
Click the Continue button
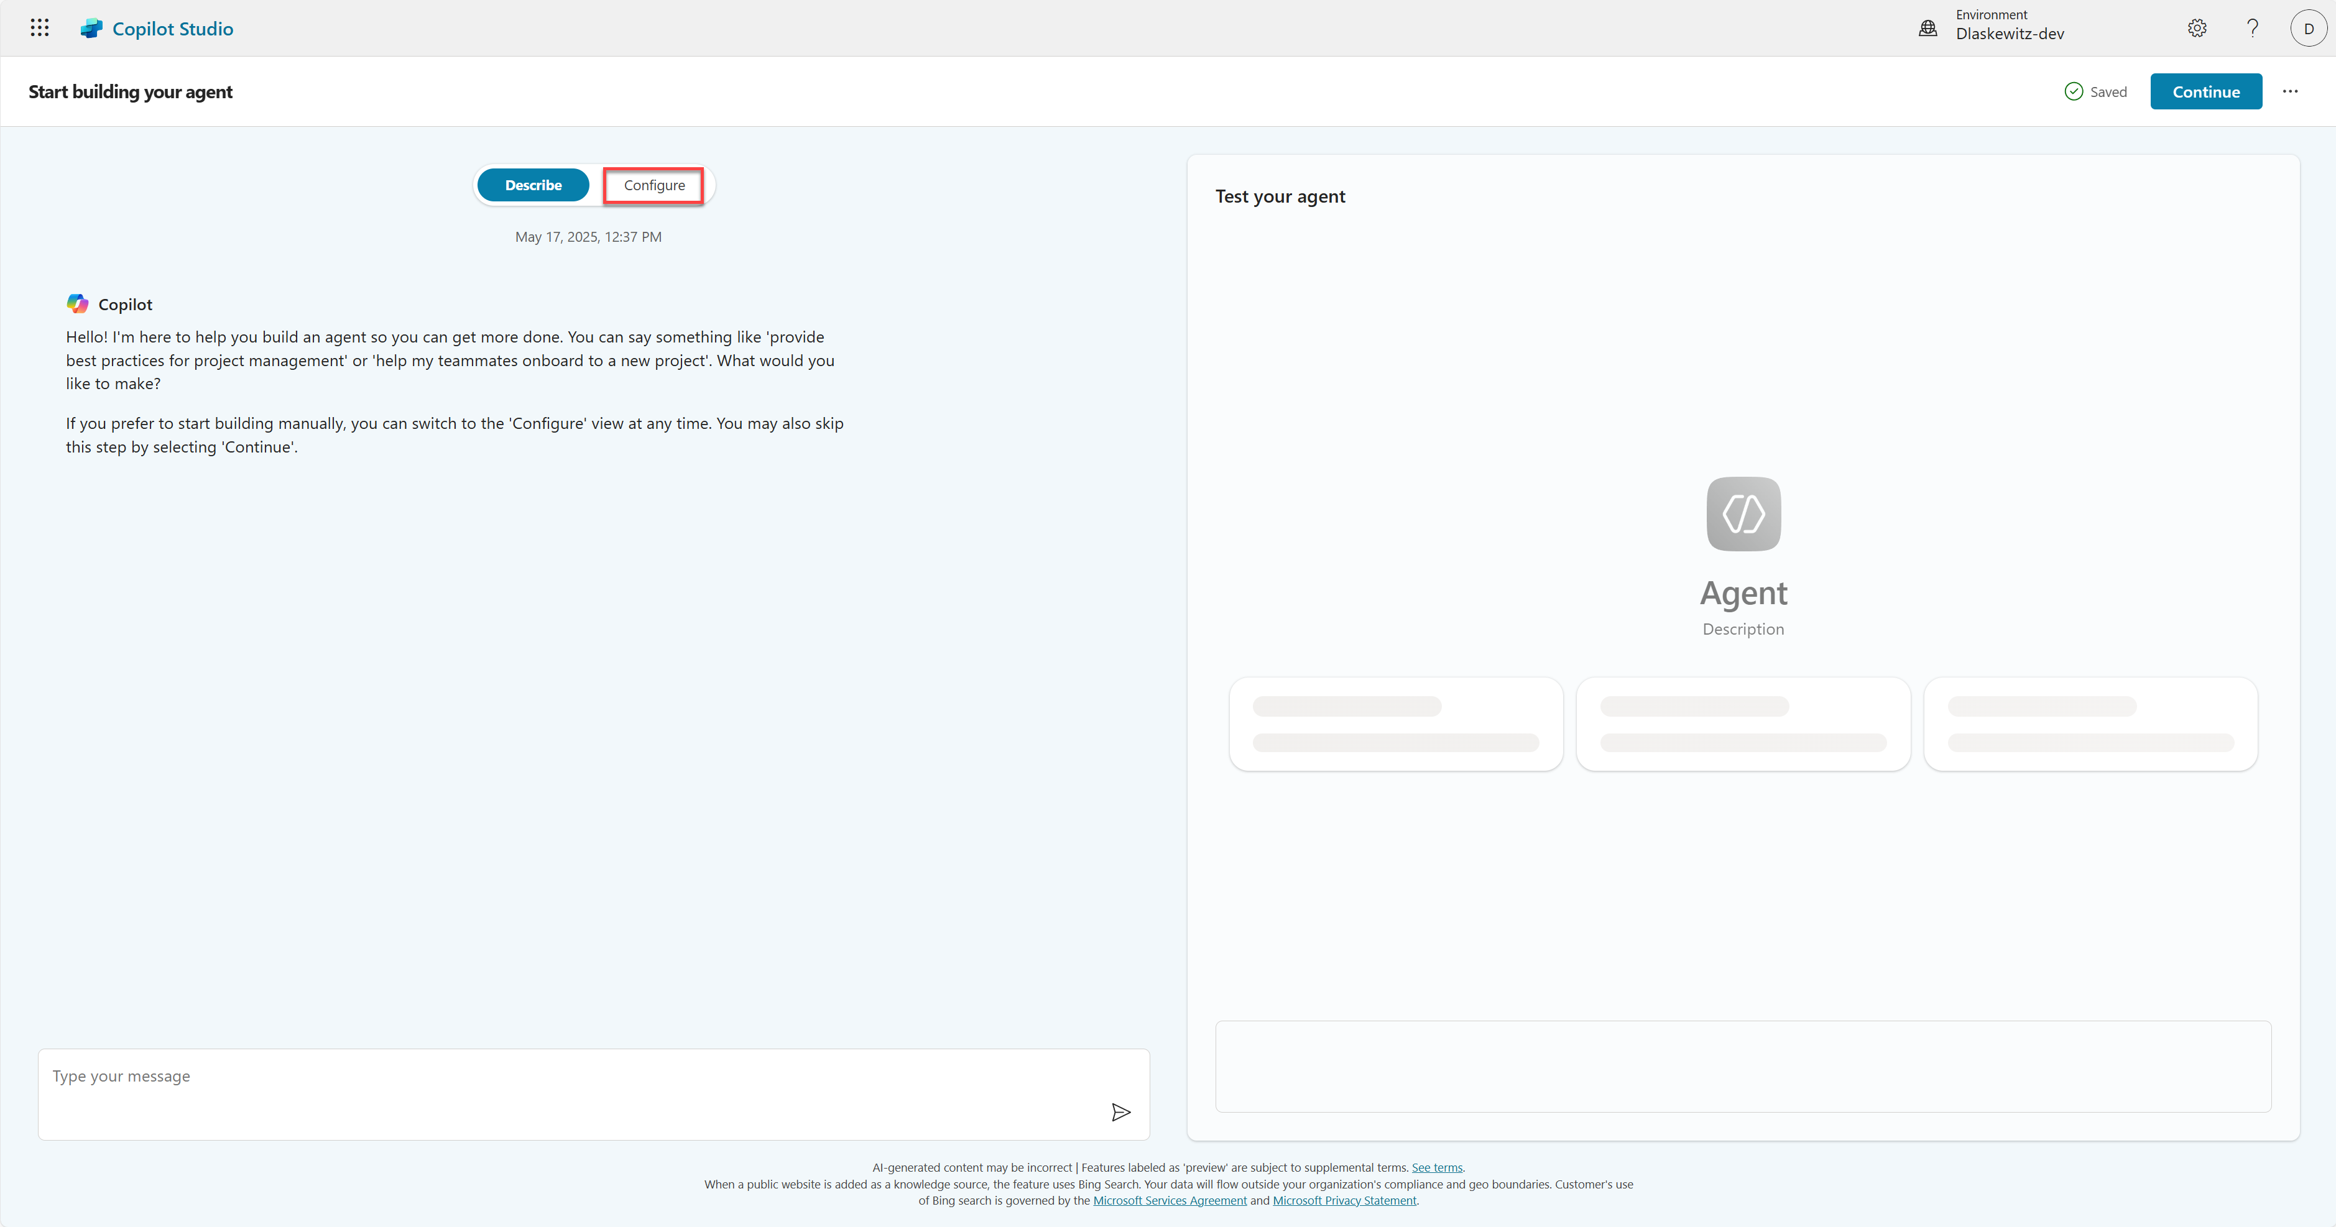(x=2205, y=91)
